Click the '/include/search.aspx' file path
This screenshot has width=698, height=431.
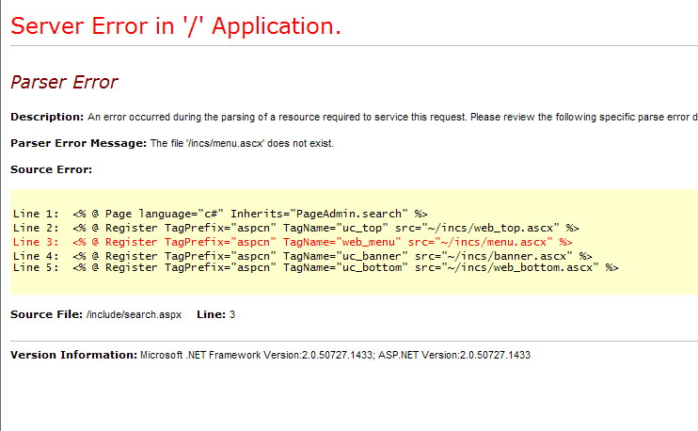[x=134, y=313]
